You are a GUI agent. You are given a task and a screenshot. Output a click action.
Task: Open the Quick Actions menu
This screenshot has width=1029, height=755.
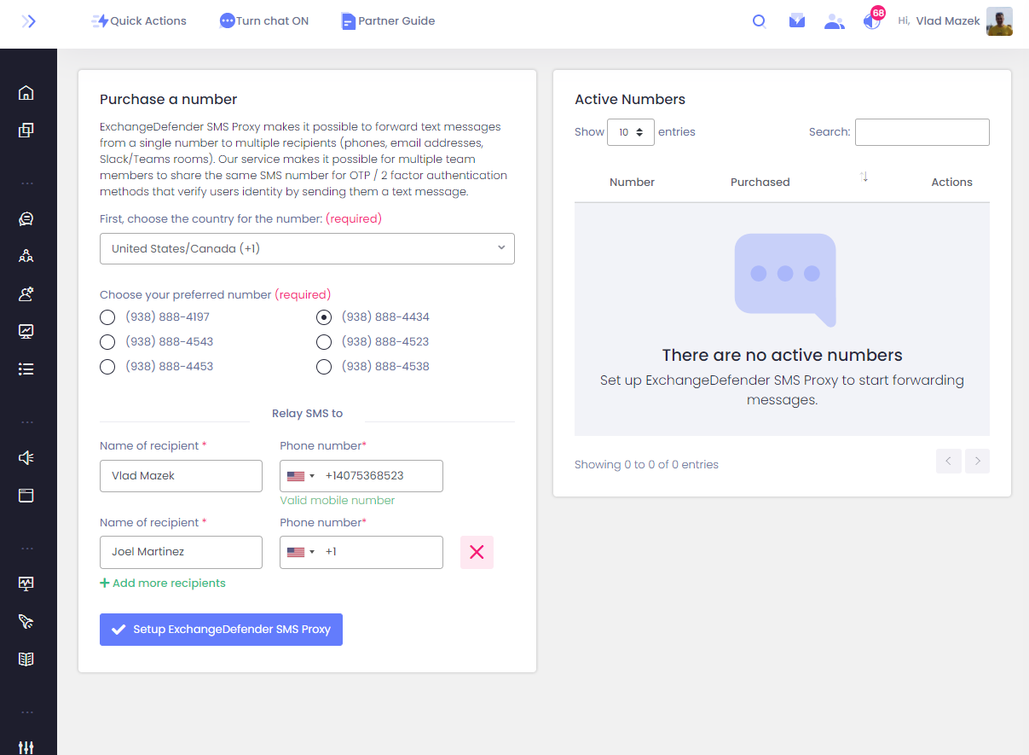tap(139, 21)
